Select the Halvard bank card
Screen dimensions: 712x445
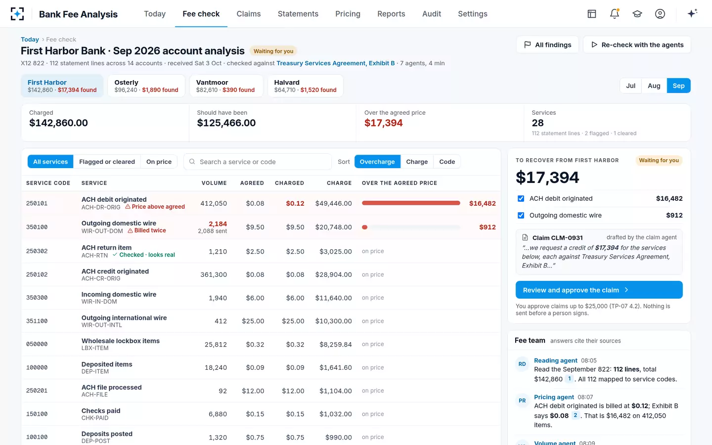[306, 86]
